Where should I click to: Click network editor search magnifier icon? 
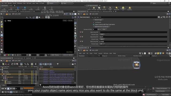[x=167, y=53]
